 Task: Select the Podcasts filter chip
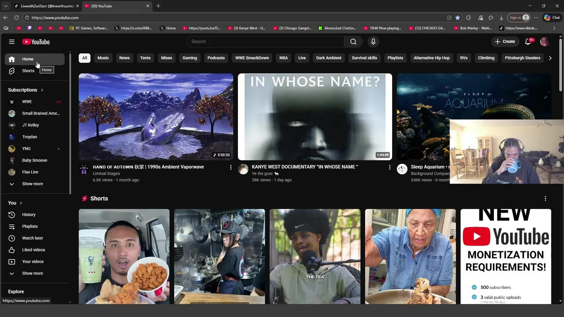[x=216, y=58]
